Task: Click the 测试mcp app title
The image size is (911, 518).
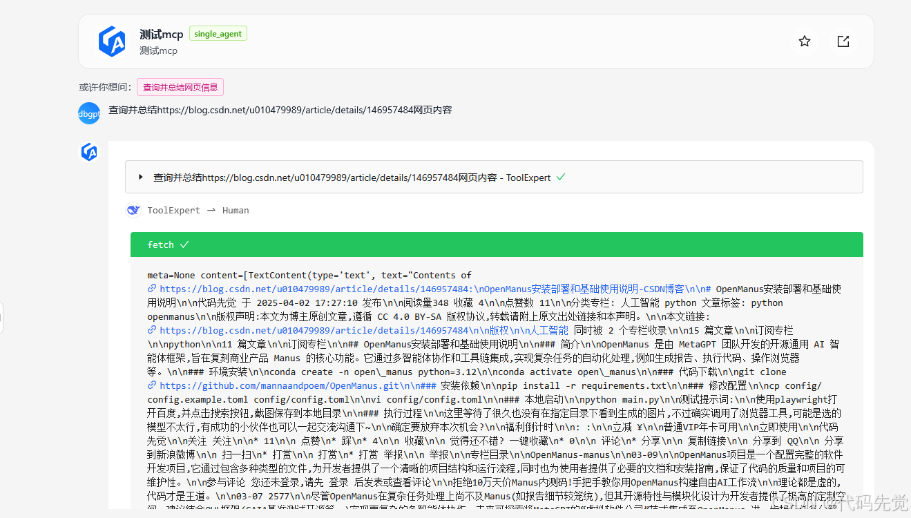Action: point(161,35)
